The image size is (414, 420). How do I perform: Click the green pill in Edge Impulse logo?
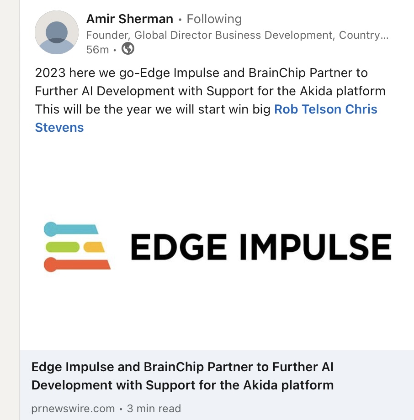point(63,247)
